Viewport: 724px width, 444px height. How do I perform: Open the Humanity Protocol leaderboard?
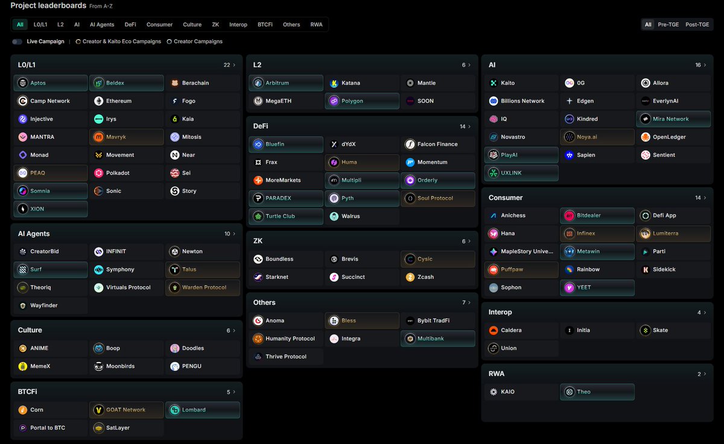click(x=286, y=339)
